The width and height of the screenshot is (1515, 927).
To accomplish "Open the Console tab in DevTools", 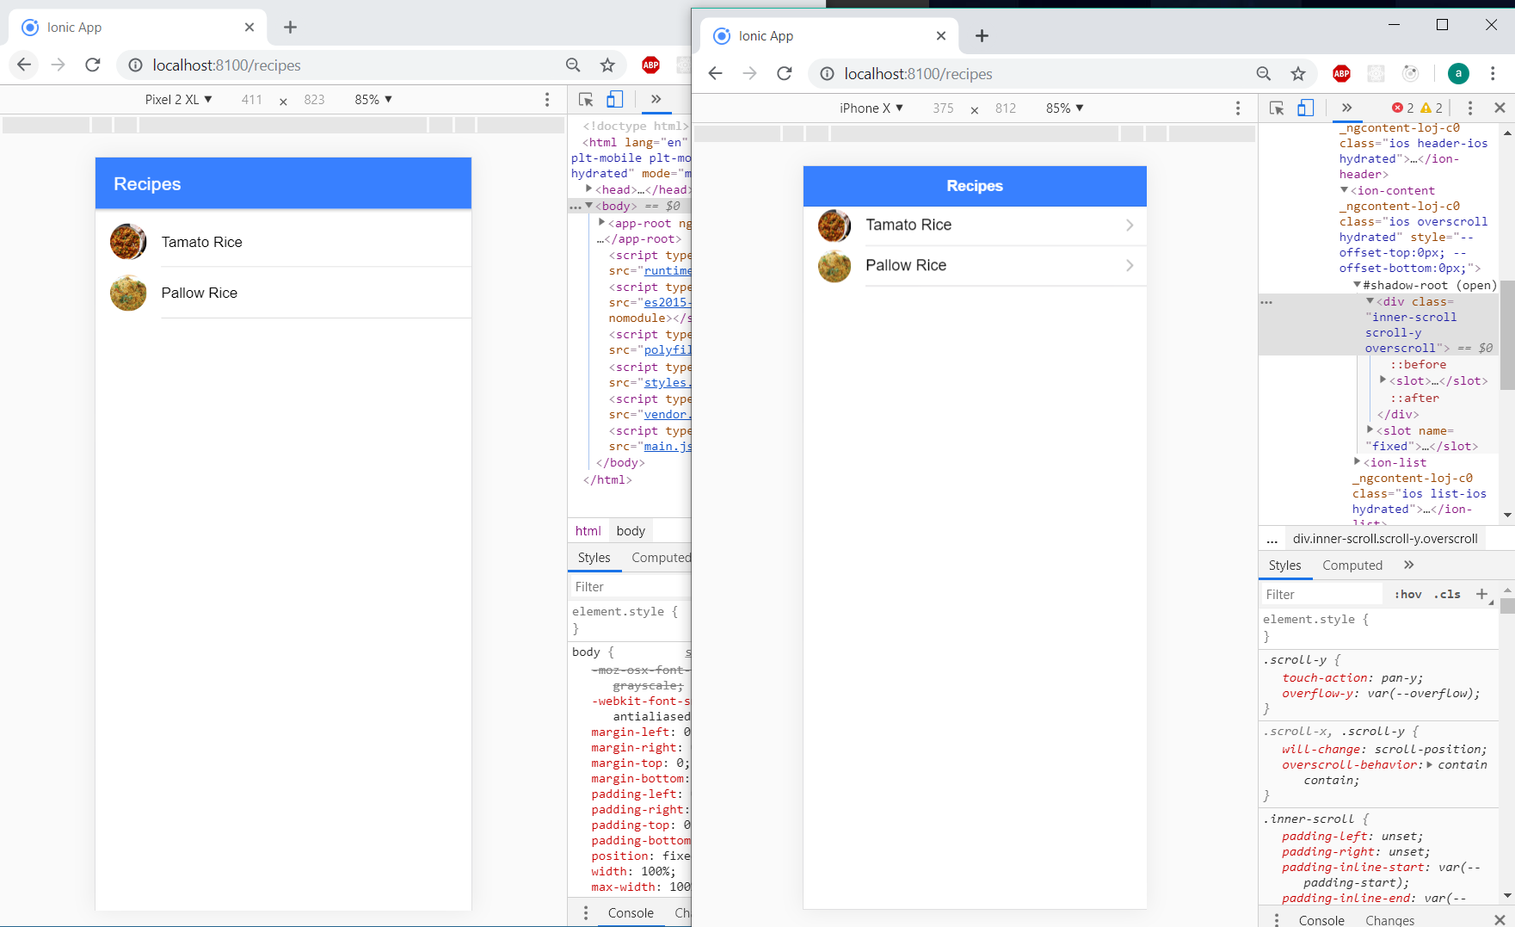I will click(x=1321, y=919).
